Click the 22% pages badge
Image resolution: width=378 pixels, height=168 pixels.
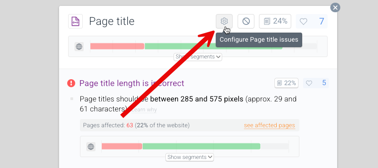[286, 83]
